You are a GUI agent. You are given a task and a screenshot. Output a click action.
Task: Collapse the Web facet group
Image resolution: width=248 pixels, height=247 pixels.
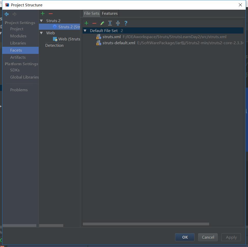[41, 33]
